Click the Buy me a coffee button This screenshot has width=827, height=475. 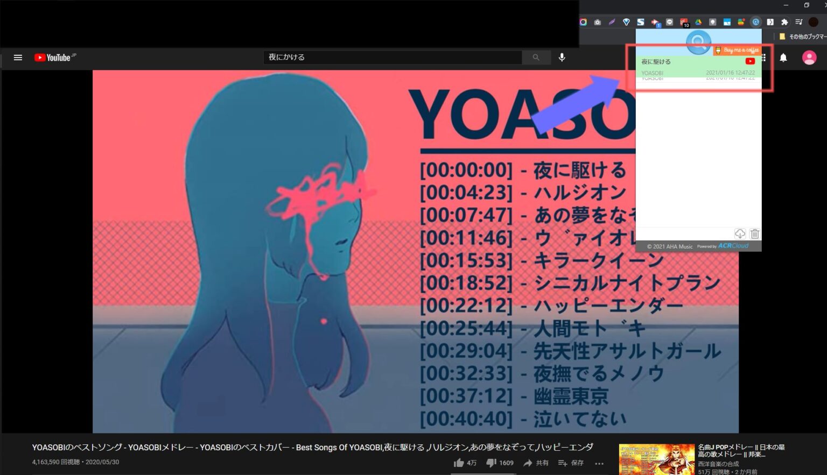pos(738,49)
